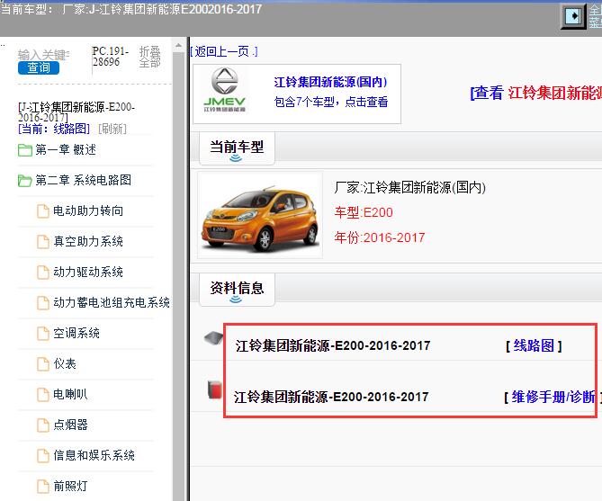Open the 仪表 document
This screenshot has height=501, width=602.
65,363
